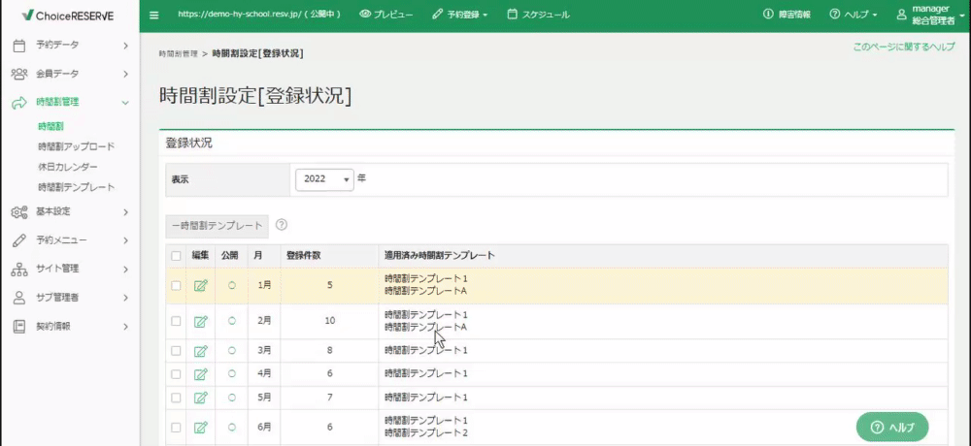Check the checkbox for the 2月 row
The image size is (971, 446).
click(176, 321)
